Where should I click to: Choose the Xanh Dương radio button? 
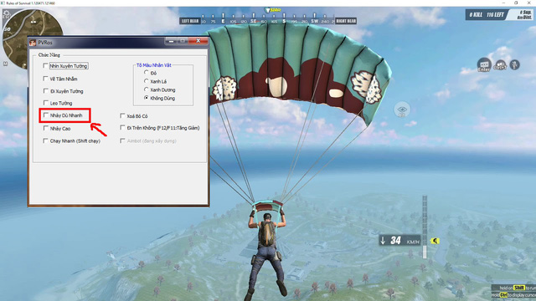pos(147,89)
